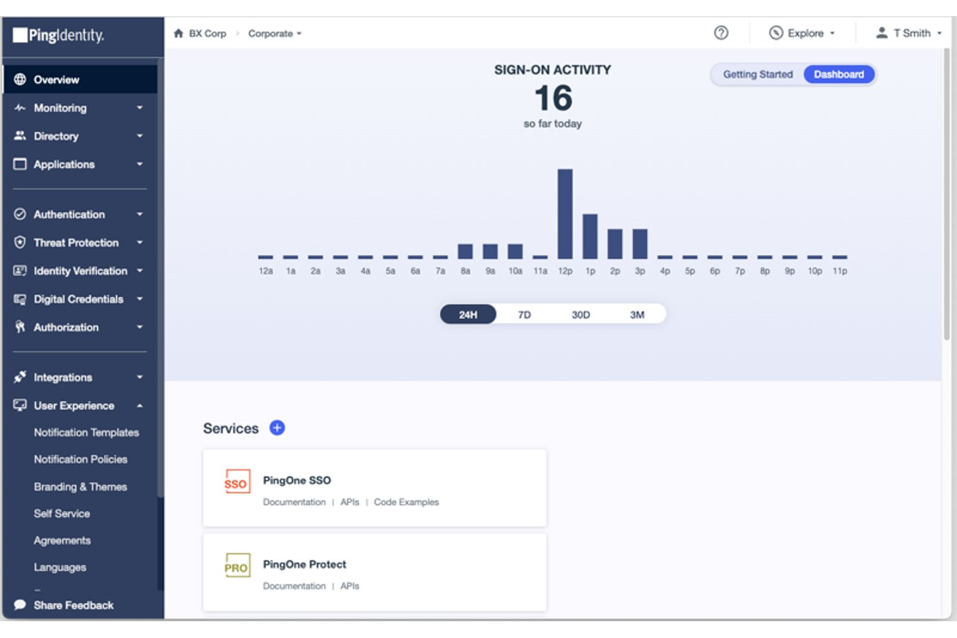Viewport: 957px width, 638px height.
Task: Click BX Corp breadcrumb text
Action: (x=208, y=33)
